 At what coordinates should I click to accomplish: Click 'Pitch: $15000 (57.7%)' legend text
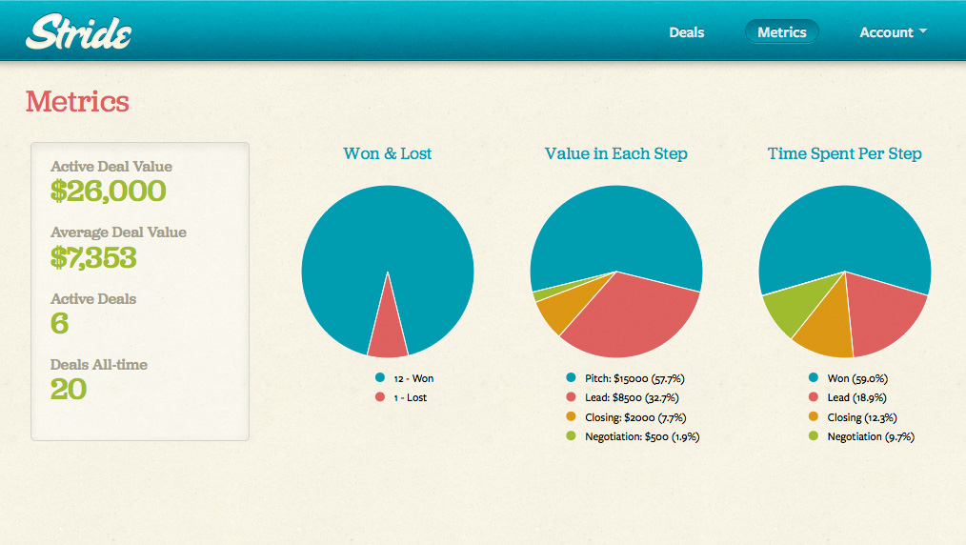click(x=634, y=378)
